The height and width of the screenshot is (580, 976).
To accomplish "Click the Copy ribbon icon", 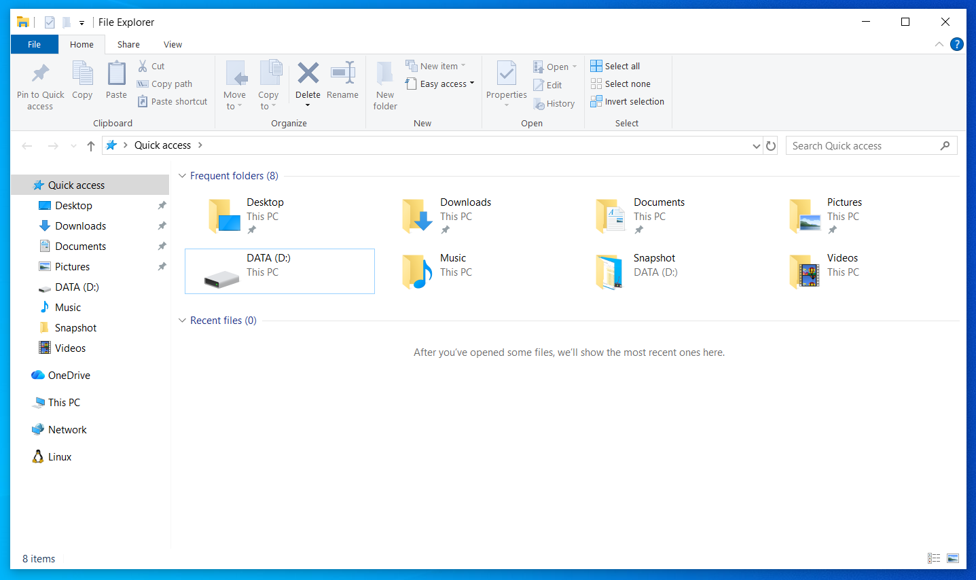I will pyautogui.click(x=82, y=73).
